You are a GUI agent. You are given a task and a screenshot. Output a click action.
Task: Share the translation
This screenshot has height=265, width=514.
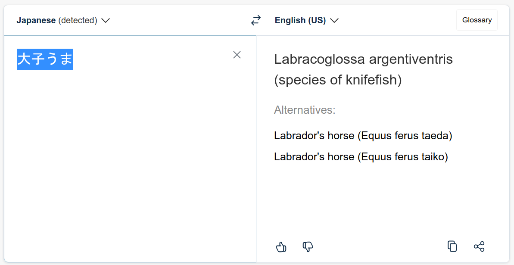(479, 246)
